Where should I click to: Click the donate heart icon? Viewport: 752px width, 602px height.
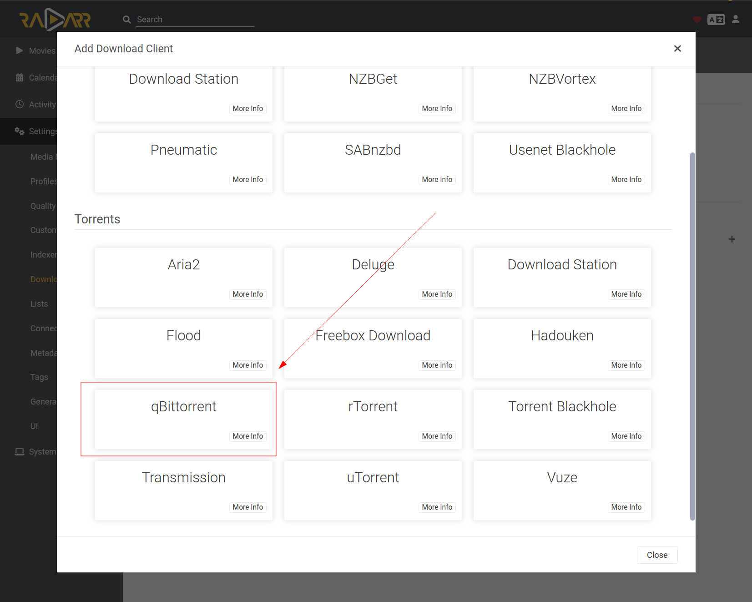(697, 20)
